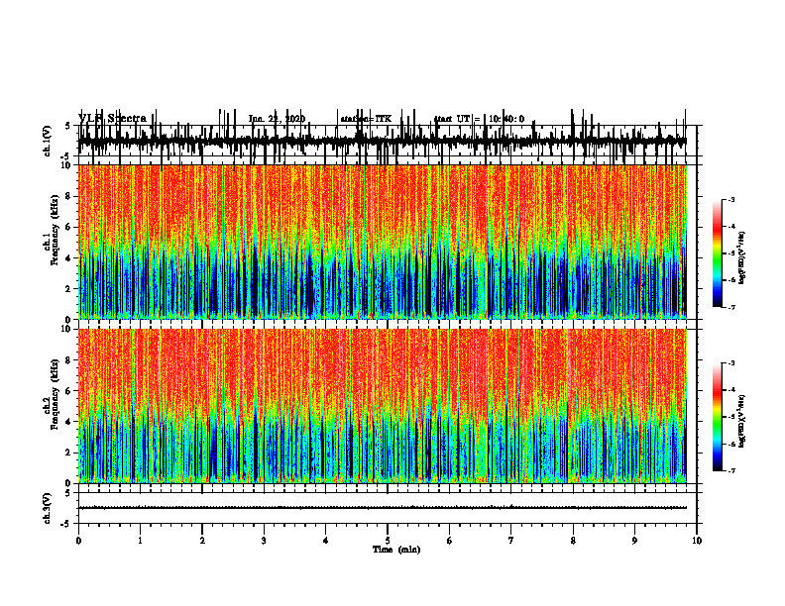Screen dimensions: 785x606
Task: Click the "0" time axis tick label
Action: (78, 541)
